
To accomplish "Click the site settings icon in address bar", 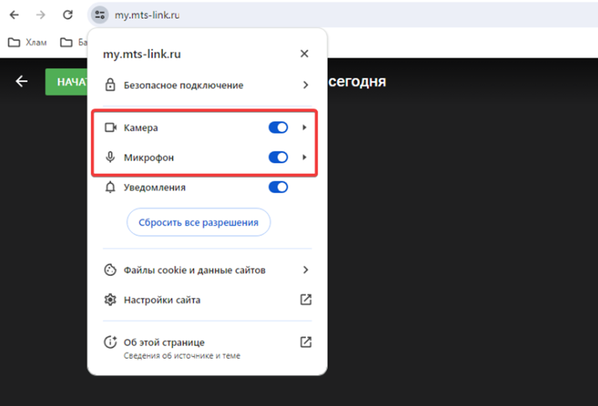I will point(100,15).
